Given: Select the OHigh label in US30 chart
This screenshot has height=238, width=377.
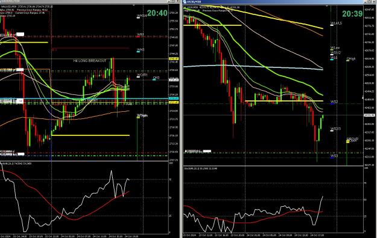Looking at the screenshot, I should click(x=351, y=59).
